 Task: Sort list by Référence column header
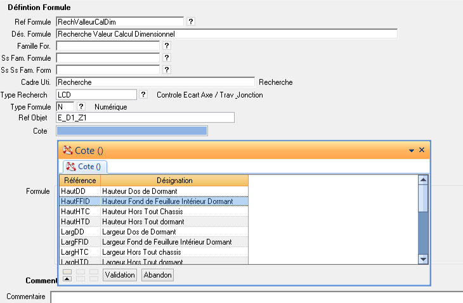pyautogui.click(x=79, y=181)
